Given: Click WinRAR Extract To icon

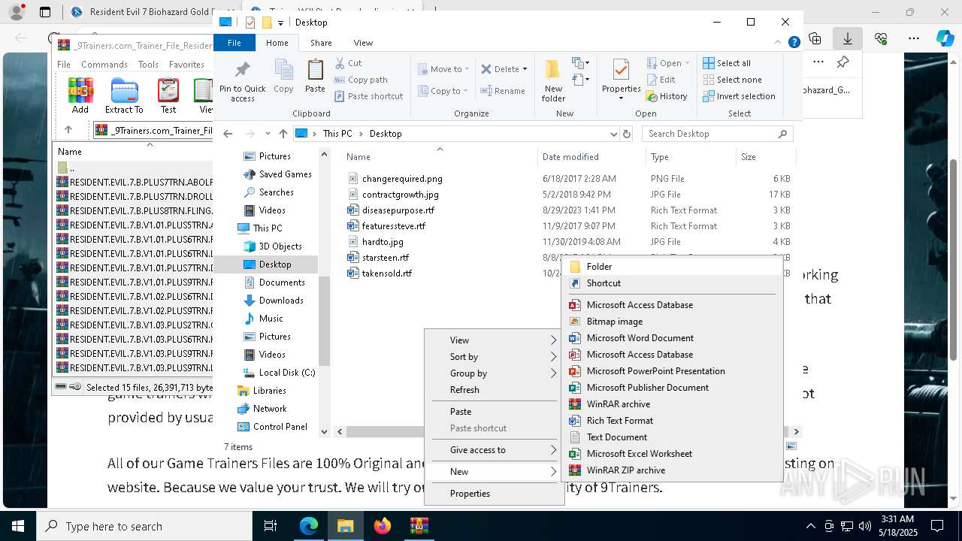Looking at the screenshot, I should pyautogui.click(x=124, y=95).
